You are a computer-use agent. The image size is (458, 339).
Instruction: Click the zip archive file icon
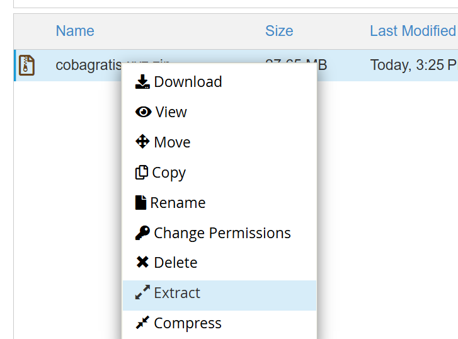[26, 65]
